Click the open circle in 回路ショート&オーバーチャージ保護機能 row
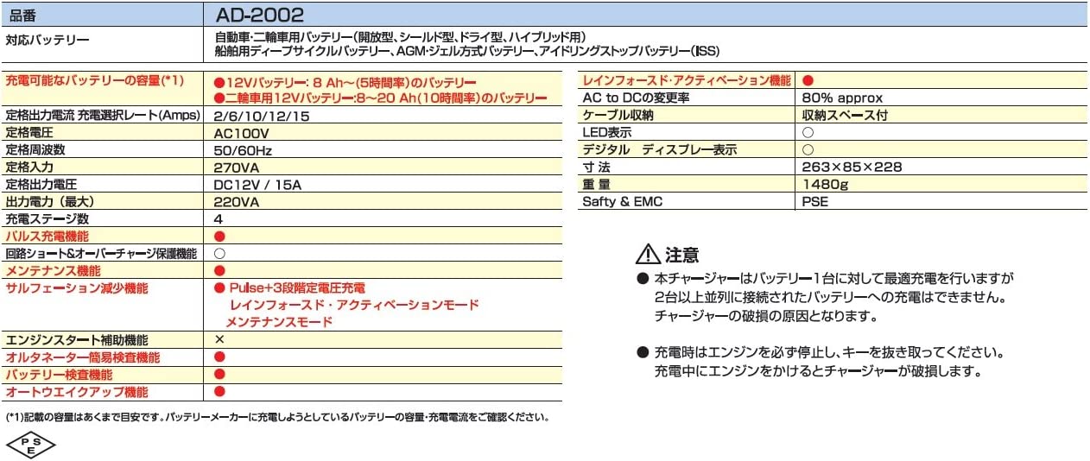Screen dimensions: 1090x461 point(219,254)
